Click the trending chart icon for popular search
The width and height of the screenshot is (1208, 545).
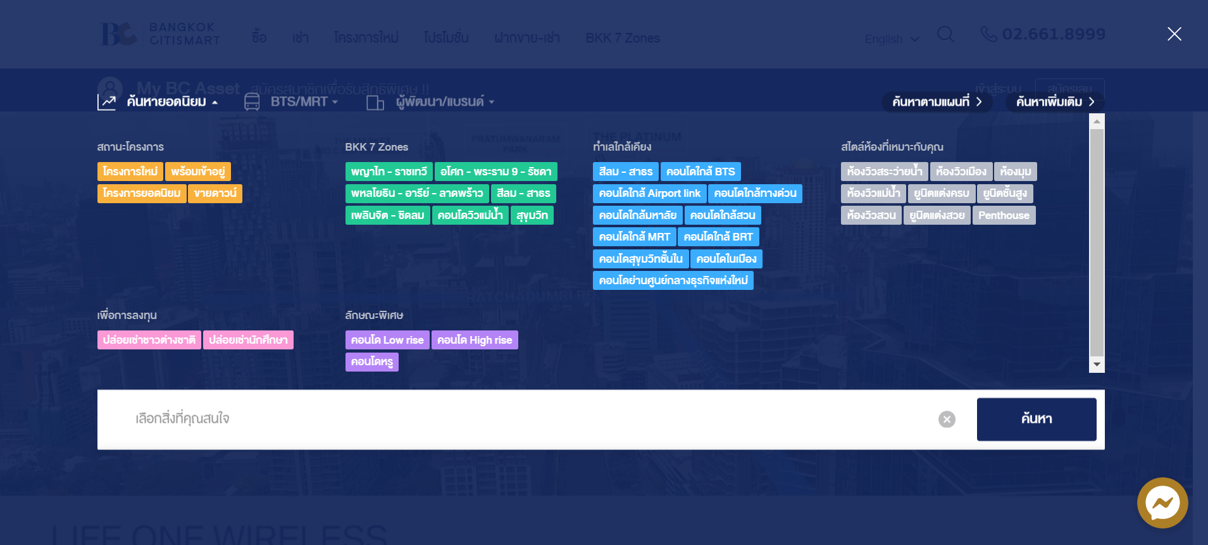click(x=107, y=102)
